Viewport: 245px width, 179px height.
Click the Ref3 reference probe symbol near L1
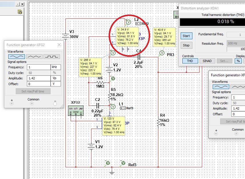123,108
